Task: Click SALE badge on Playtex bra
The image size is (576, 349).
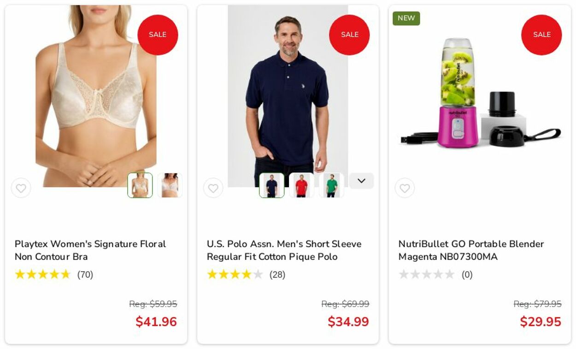Action: click(158, 35)
